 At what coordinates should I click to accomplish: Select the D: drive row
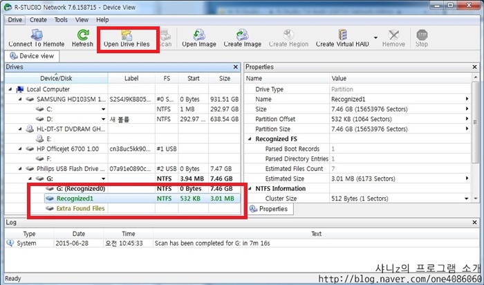click(123, 119)
